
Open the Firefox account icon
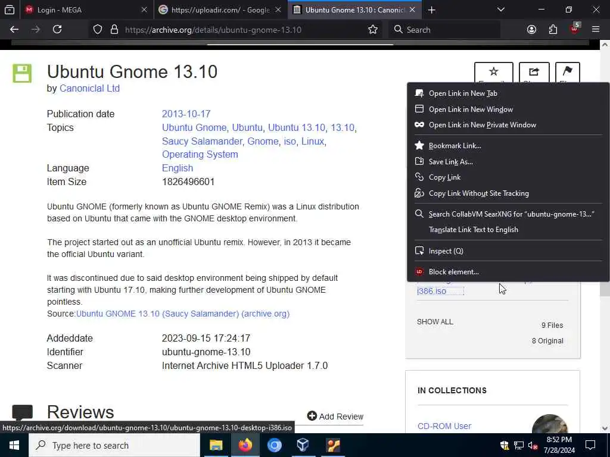[531, 30]
